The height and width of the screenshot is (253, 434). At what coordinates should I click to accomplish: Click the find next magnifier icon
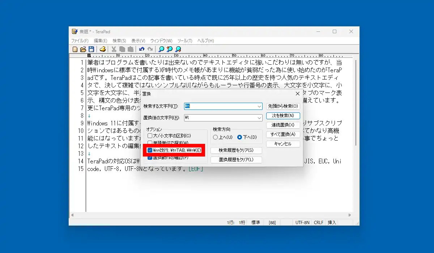click(x=178, y=49)
